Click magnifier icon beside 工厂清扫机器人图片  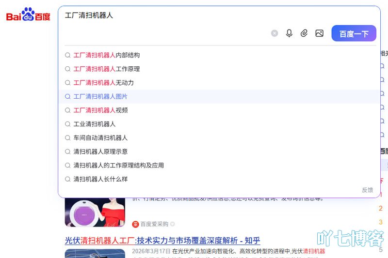pyautogui.click(x=67, y=96)
